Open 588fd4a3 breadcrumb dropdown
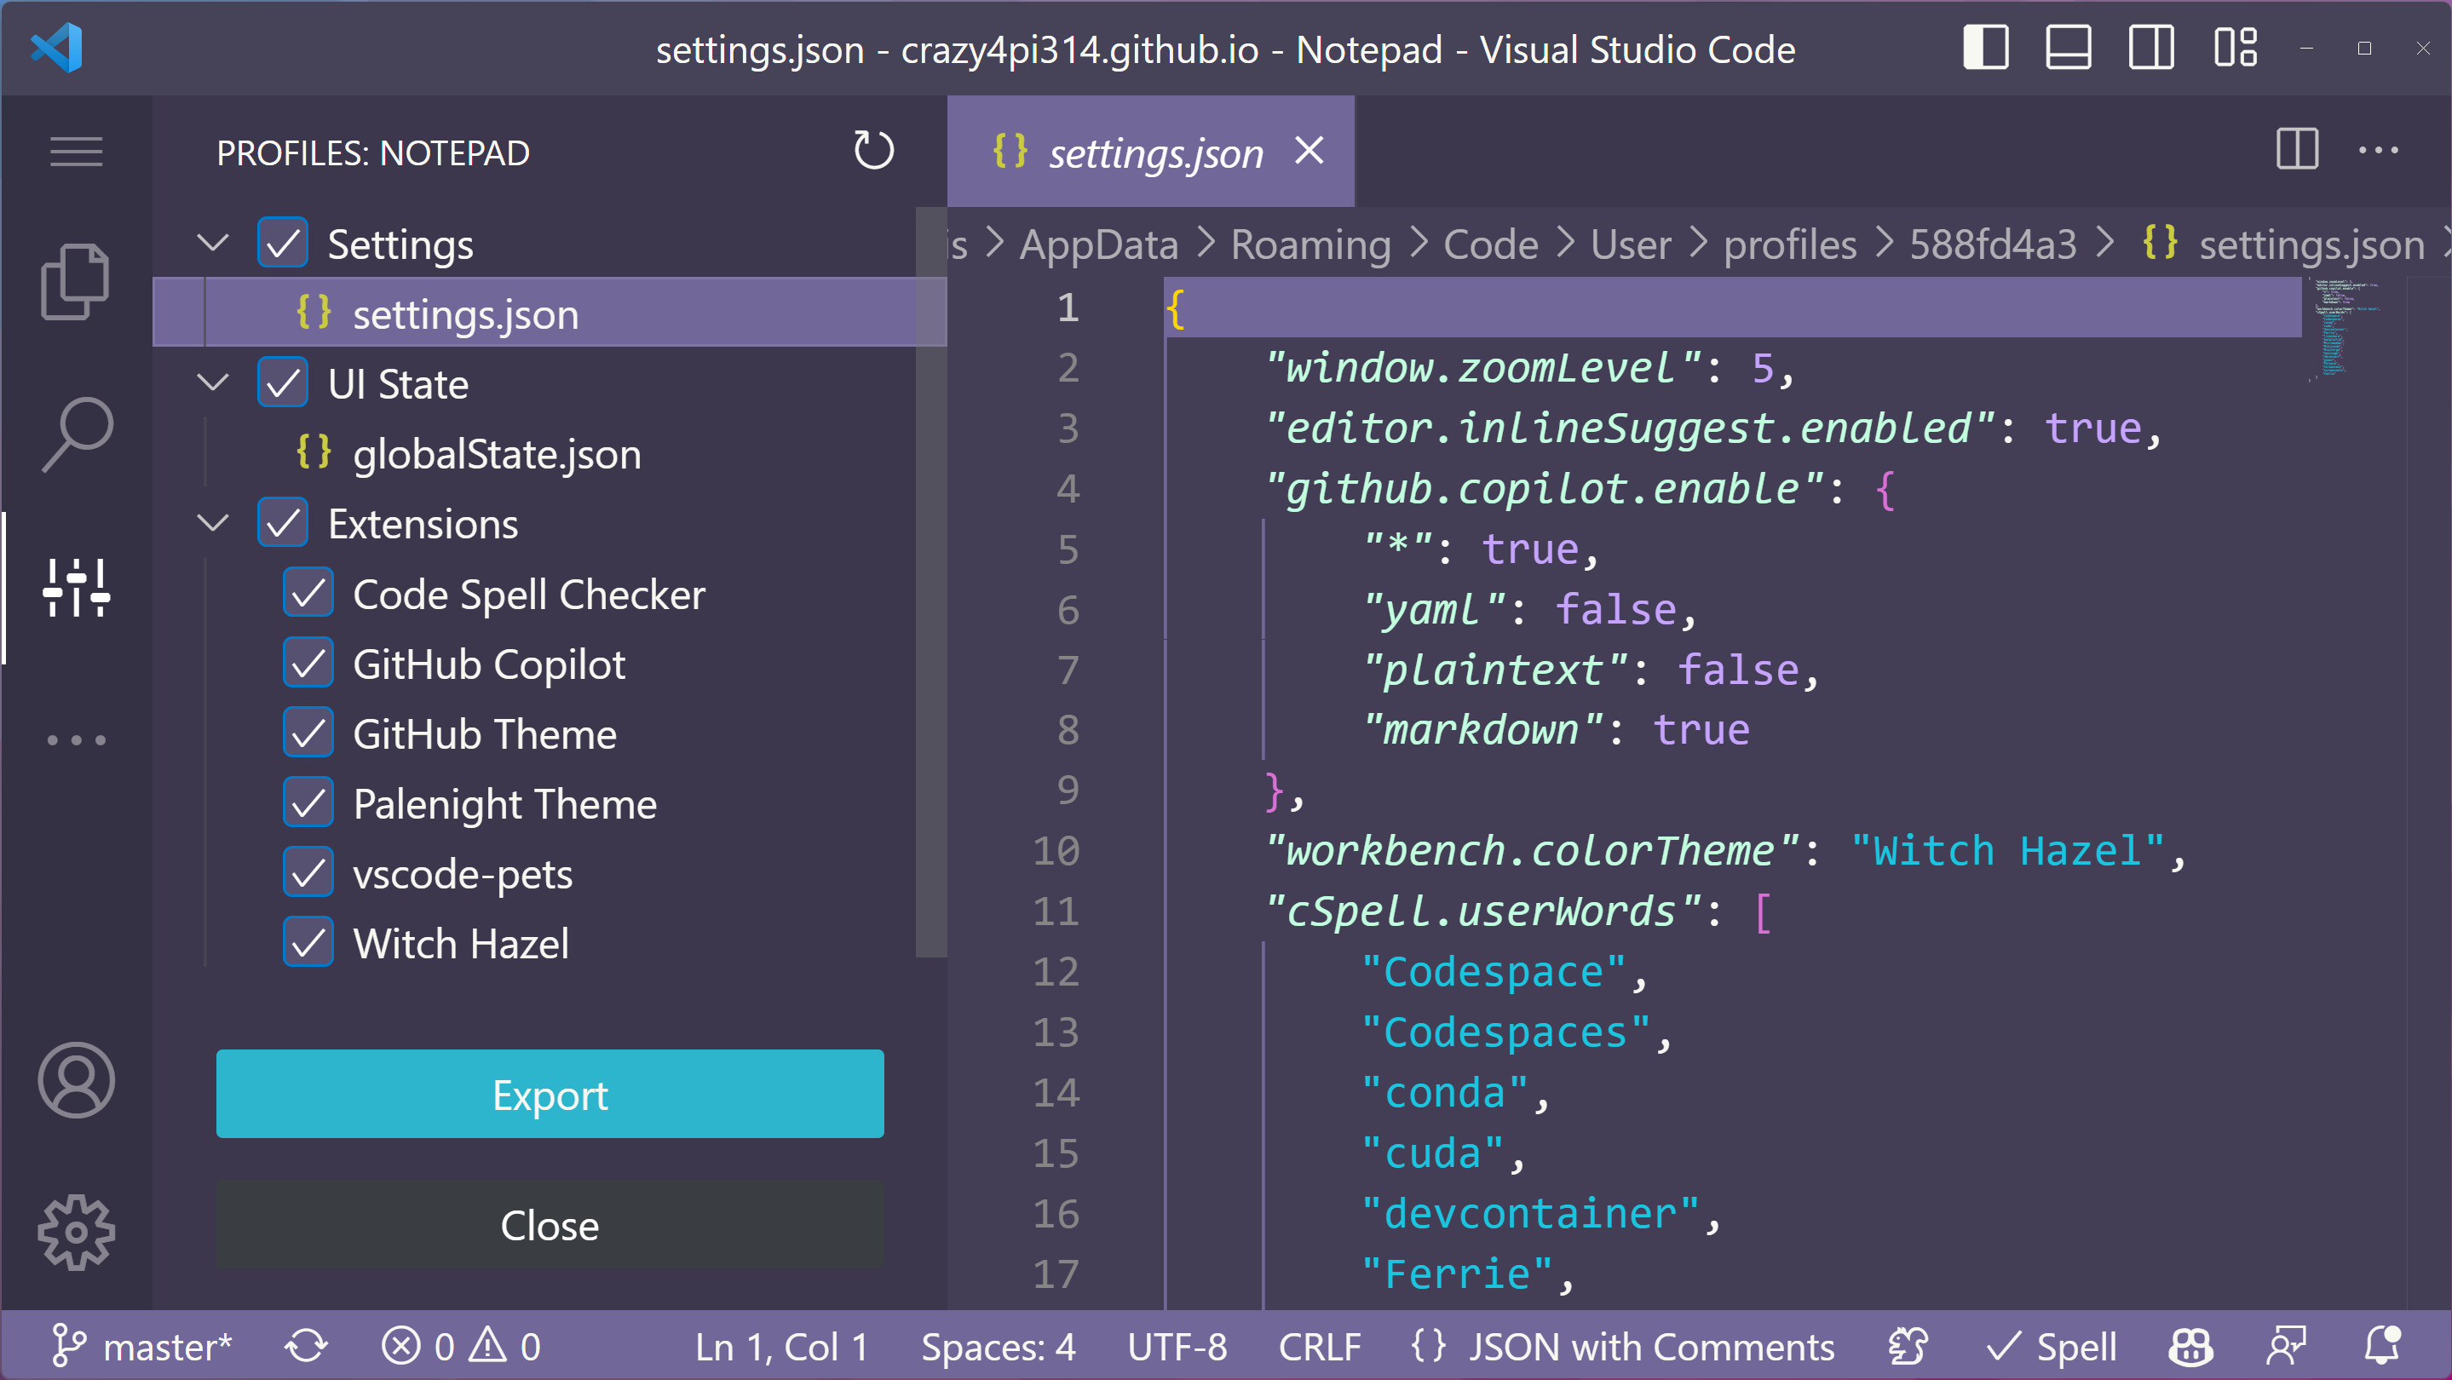The height and width of the screenshot is (1380, 2452). pos(1992,244)
